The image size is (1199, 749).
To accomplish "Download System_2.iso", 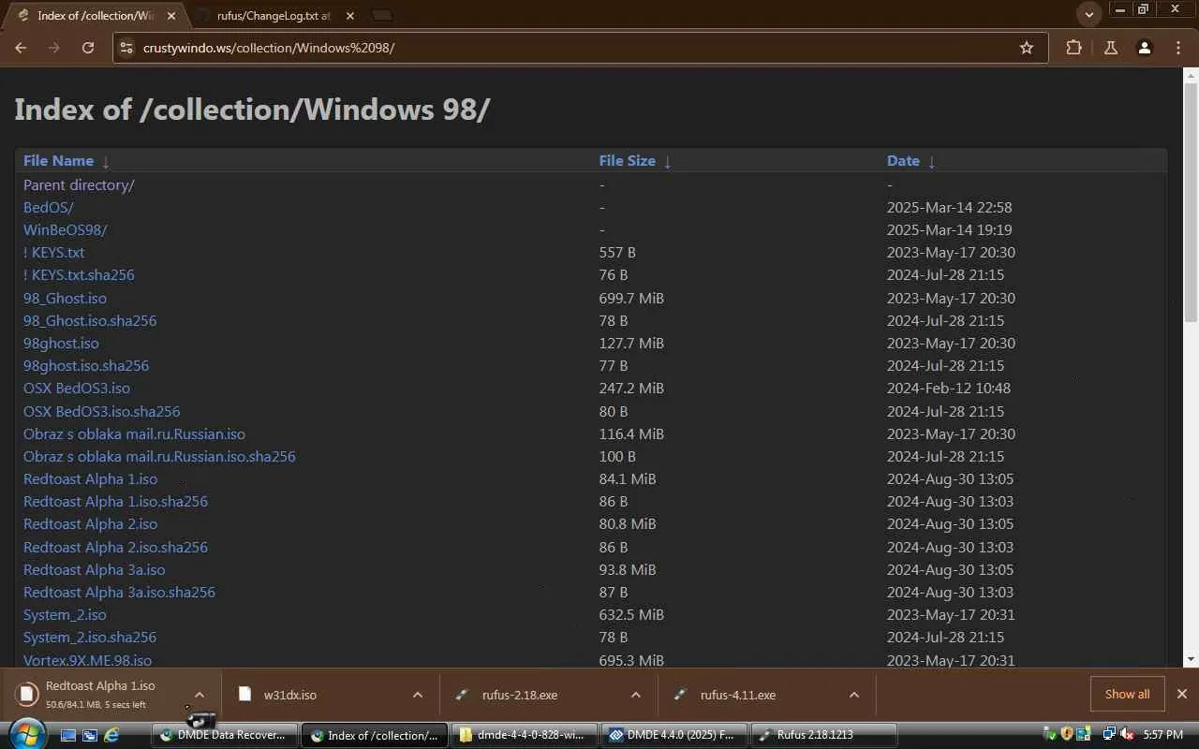I will (x=65, y=615).
